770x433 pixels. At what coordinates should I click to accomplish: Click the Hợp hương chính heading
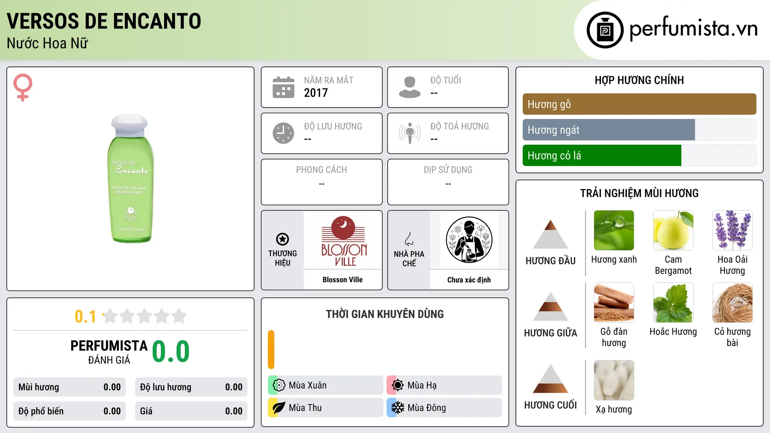pyautogui.click(x=639, y=80)
